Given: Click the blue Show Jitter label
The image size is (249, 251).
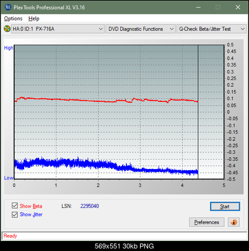Looking at the screenshot, I should pyautogui.click(x=31, y=214).
